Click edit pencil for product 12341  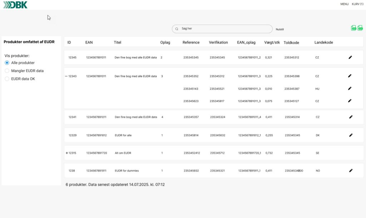[351, 117]
